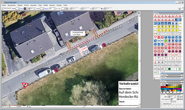185x110 pixels.
Task: Pick the black swatch in the Farbfelder panel
Action: tap(167, 85)
